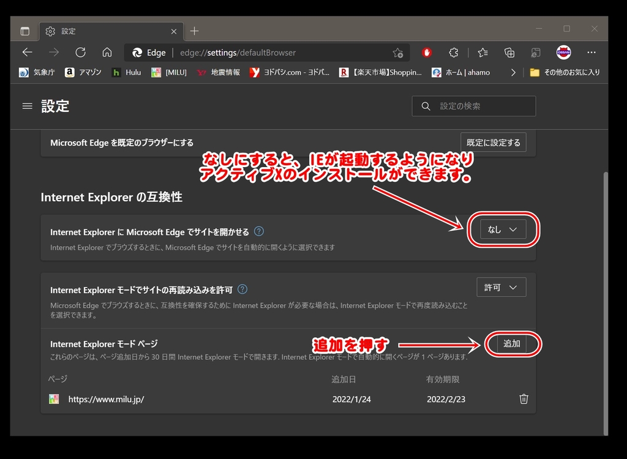Screen dimensions: 627x459
Task: Open the Favorites list icon
Action: point(482,53)
